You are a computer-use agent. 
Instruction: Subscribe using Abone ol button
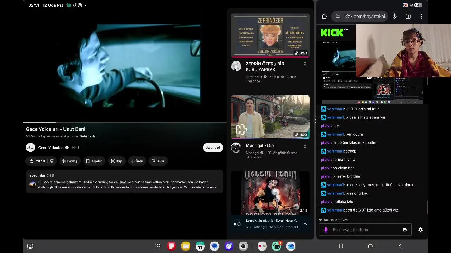click(213, 148)
